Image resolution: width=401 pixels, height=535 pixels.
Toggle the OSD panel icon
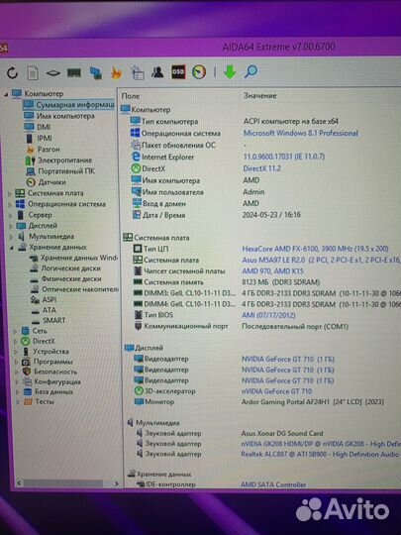pos(178,72)
